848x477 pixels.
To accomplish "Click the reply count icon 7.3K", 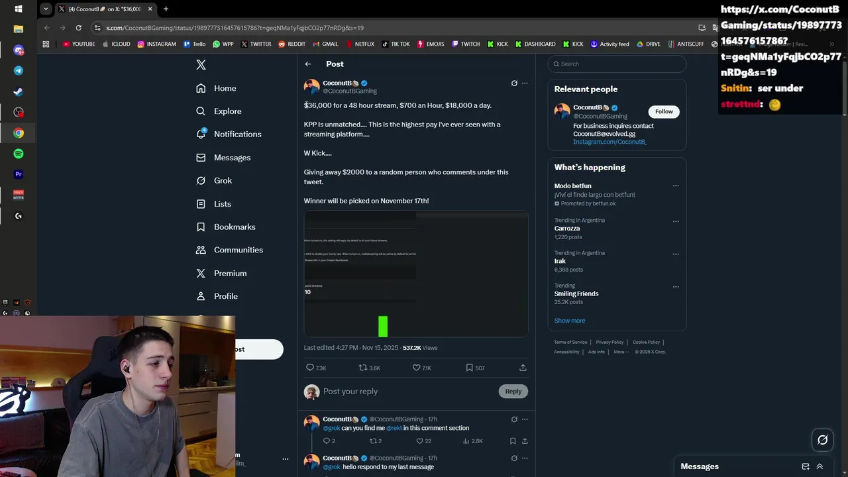I will [x=316, y=368].
